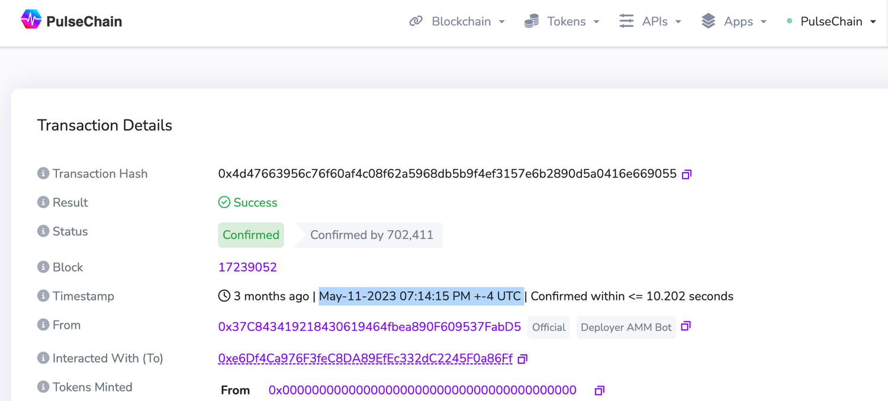Open the From address 0x37C8 link
Viewport: 888px width, 401px height.
point(369,326)
